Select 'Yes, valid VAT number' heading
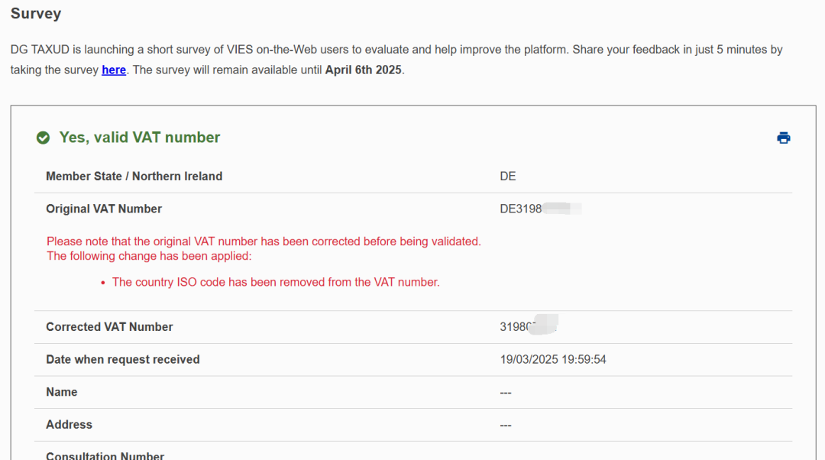The width and height of the screenshot is (825, 460). coord(140,138)
